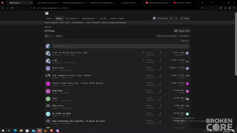This screenshot has height=133, width=237.
Task: Open thread hwid reset
Action: coord(58,68)
